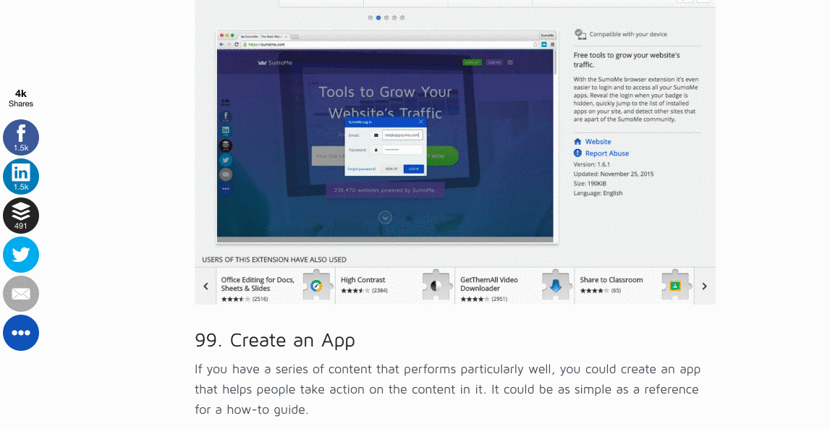Image resolution: width=830 pixels, height=429 pixels.
Task: Share the post on LinkedIn
Action: 21,177
